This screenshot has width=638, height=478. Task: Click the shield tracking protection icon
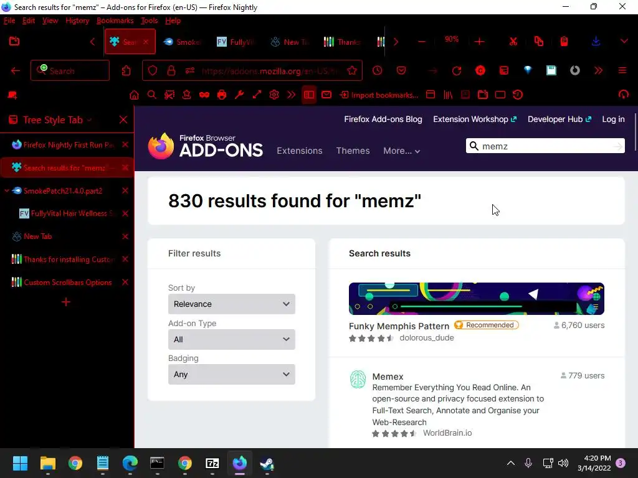pyautogui.click(x=153, y=71)
